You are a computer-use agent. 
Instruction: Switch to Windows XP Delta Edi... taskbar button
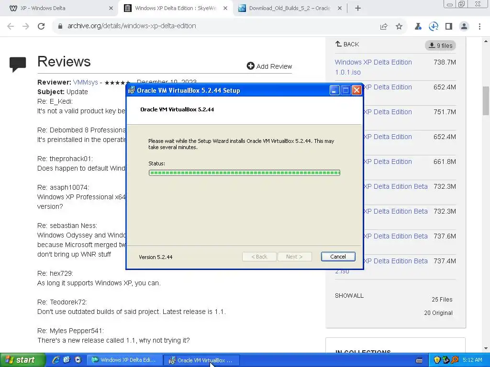tap(125, 360)
